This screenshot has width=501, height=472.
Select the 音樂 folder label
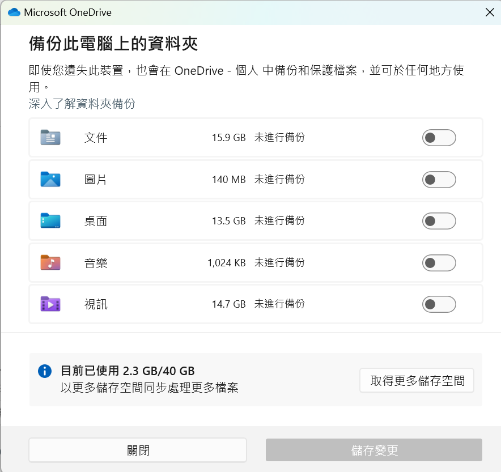tap(96, 263)
